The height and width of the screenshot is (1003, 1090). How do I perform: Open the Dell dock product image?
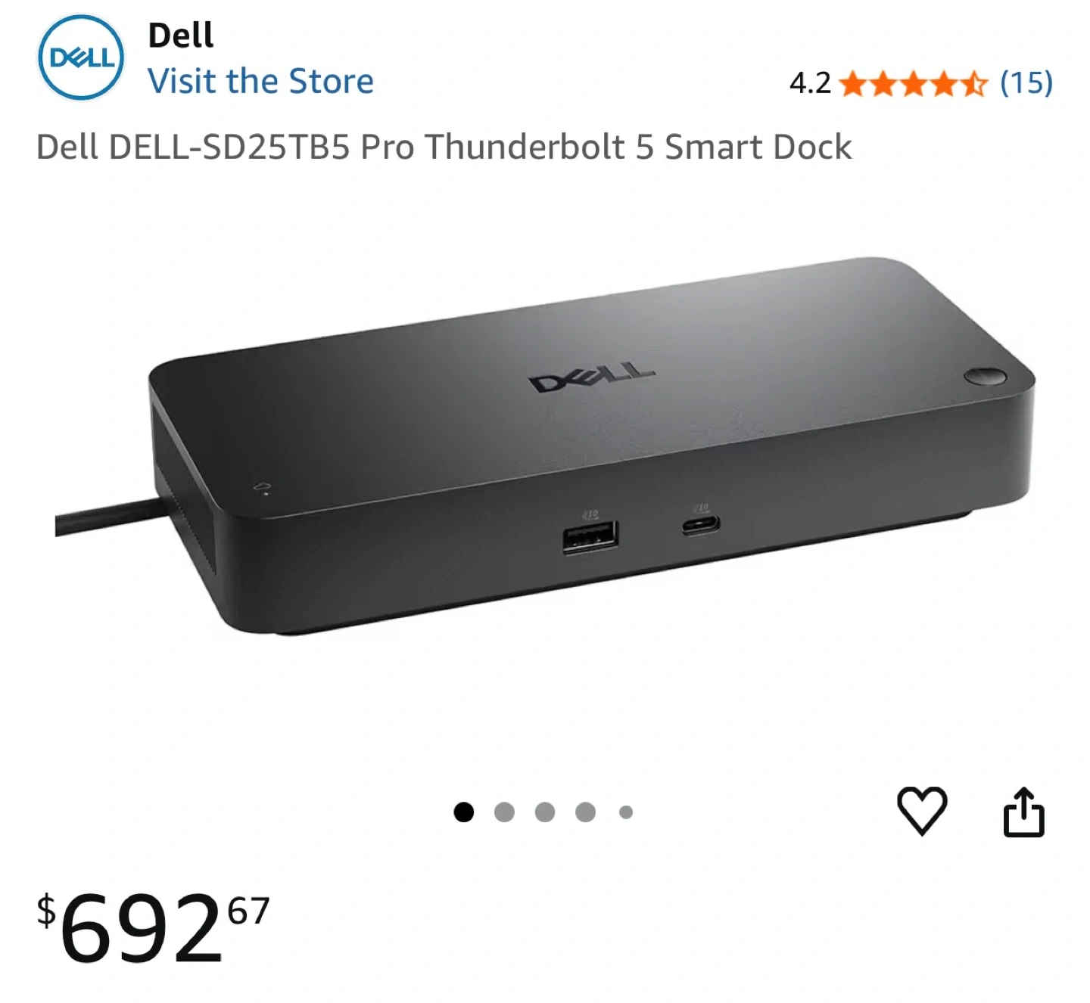[545, 446]
